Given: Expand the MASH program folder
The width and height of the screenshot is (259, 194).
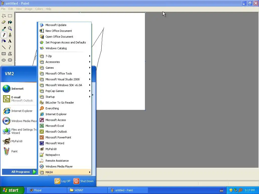Looking at the screenshot, I should tap(65, 172).
